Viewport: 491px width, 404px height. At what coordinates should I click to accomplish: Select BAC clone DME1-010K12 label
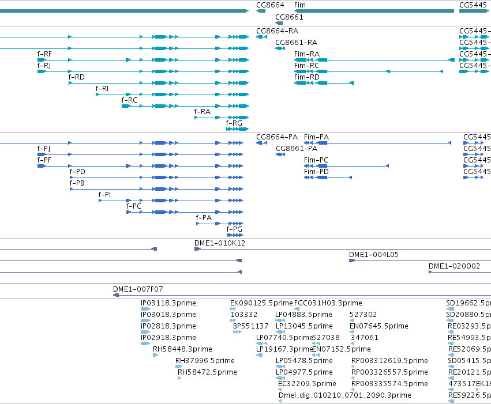tap(219, 243)
